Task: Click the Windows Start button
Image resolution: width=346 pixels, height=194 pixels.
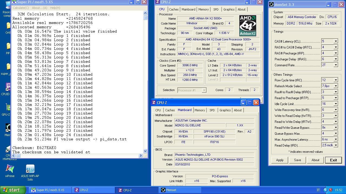Action: pyautogui.click(x=13, y=190)
